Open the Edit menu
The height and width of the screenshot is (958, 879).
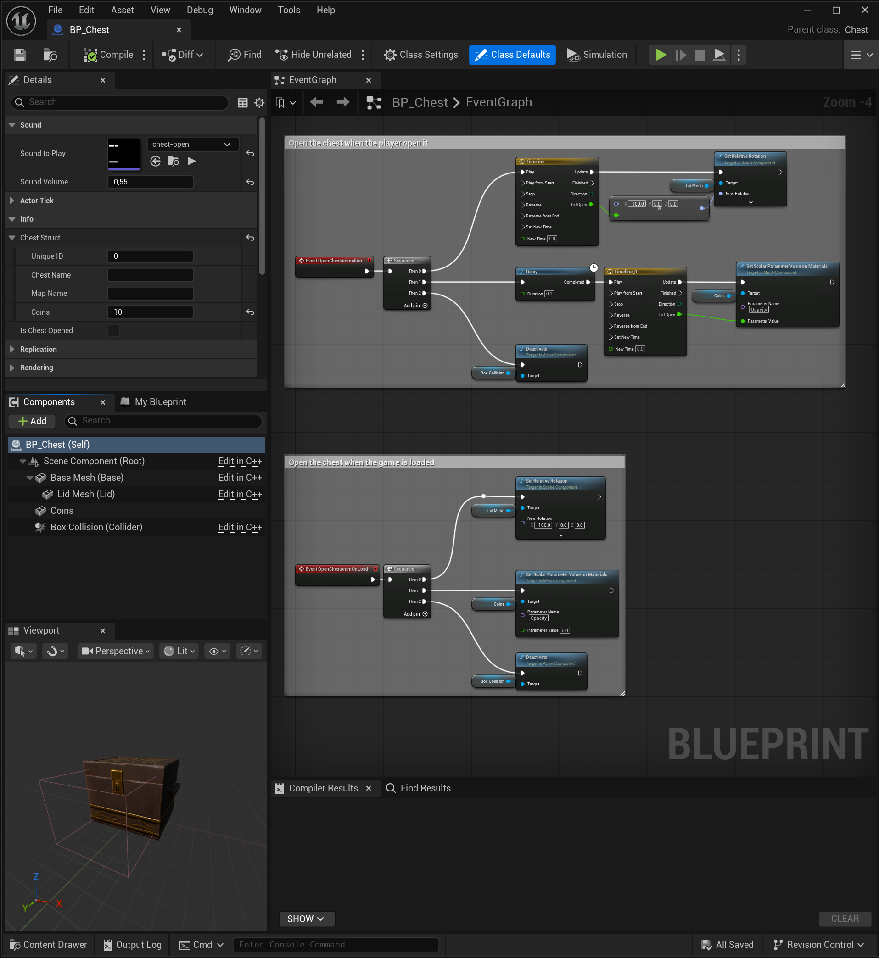tap(86, 10)
